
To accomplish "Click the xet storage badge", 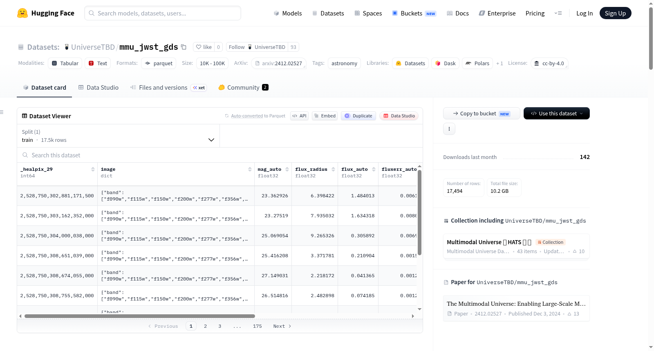I will click(x=199, y=88).
